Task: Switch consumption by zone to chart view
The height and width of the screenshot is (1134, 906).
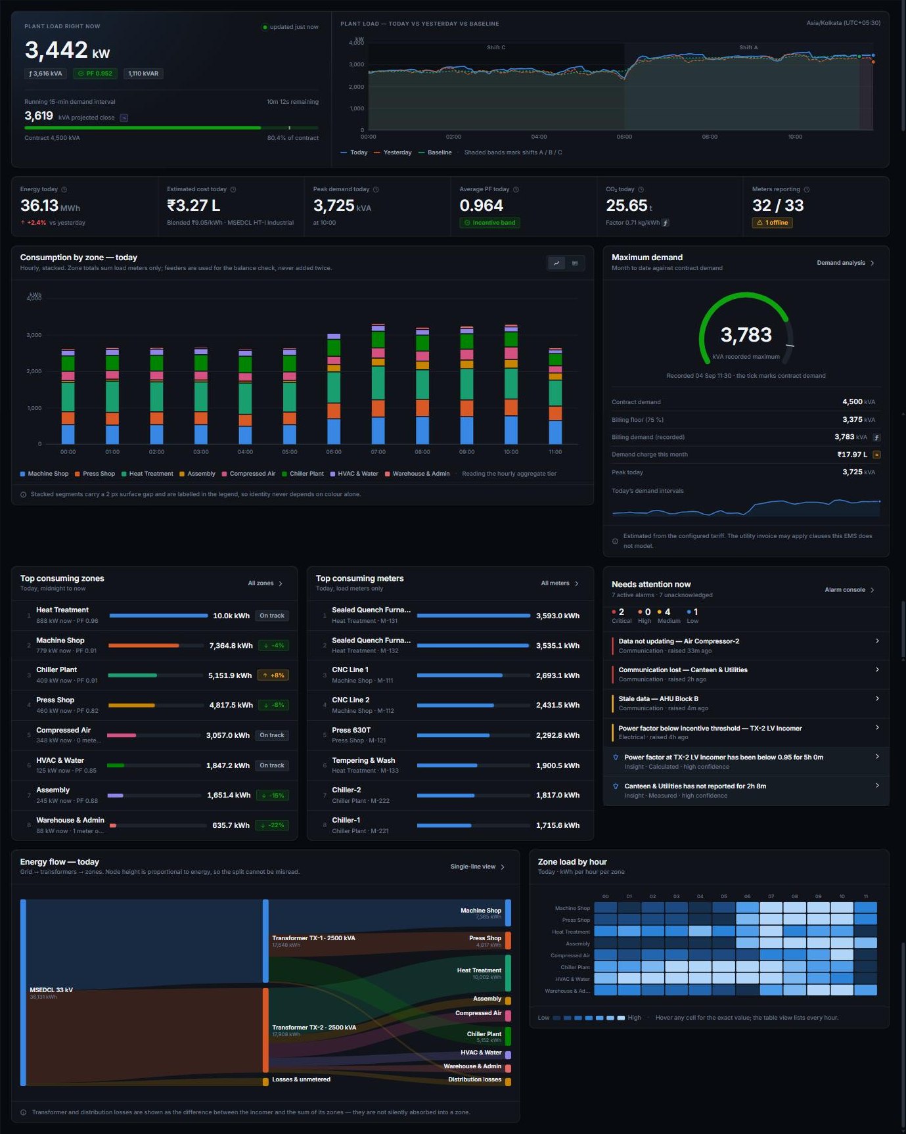Action: pyautogui.click(x=556, y=263)
